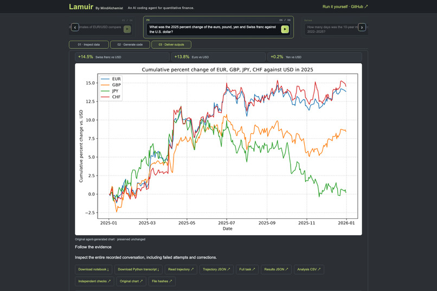
Task: Click the CHF legend entry in chart
Action: (x=111, y=97)
